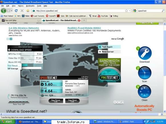Viewport: 166px width, 124px height.
Task: Click the IP address 79.116.226.76
Action: click(x=19, y=95)
